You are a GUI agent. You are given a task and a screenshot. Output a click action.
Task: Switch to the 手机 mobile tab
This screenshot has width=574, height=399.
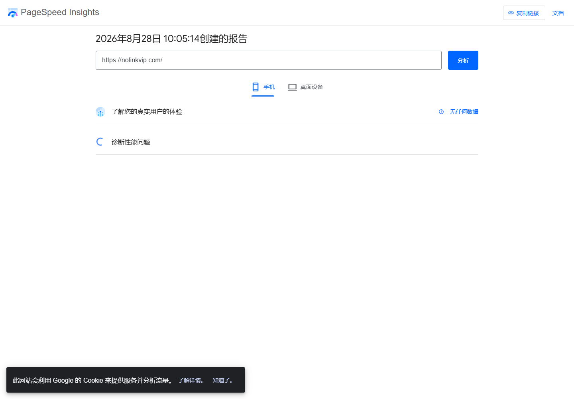click(263, 87)
